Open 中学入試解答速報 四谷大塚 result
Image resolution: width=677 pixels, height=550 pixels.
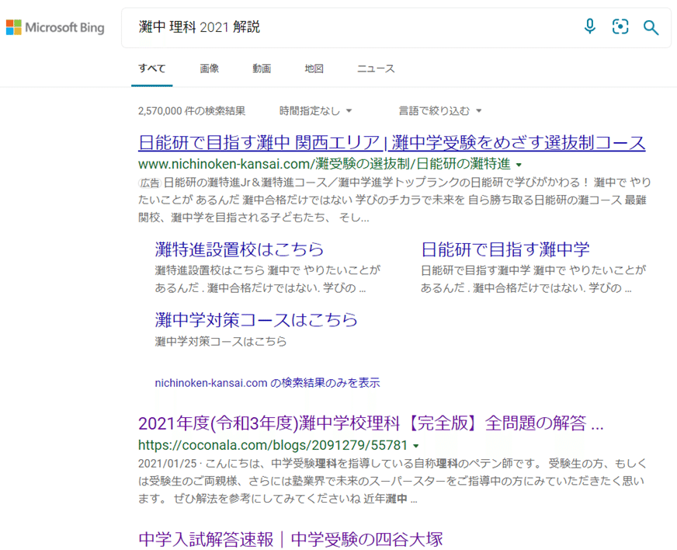click(x=290, y=540)
